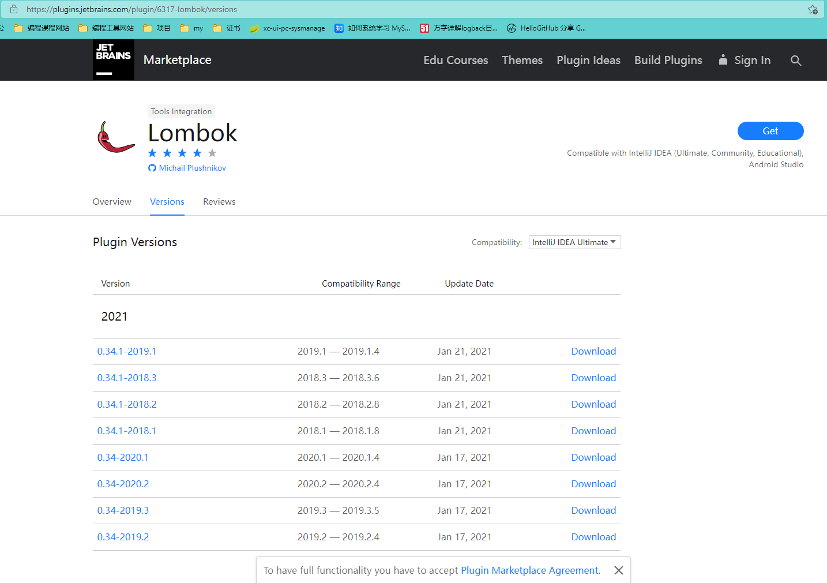This screenshot has width=827, height=583.
Task: Open Edu Courses in navigation
Action: click(x=456, y=60)
